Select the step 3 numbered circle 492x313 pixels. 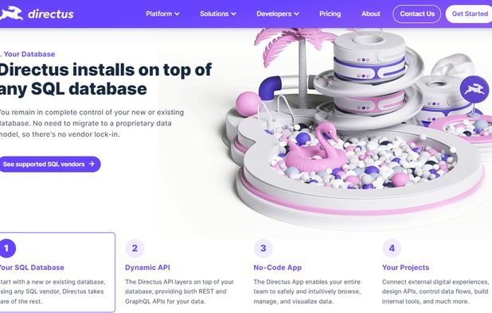[x=264, y=248]
